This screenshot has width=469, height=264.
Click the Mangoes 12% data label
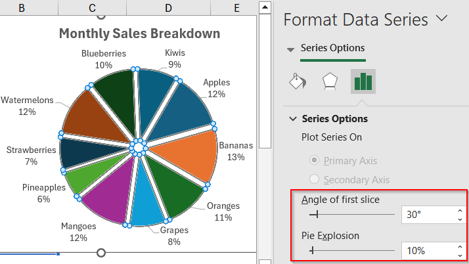(x=78, y=232)
